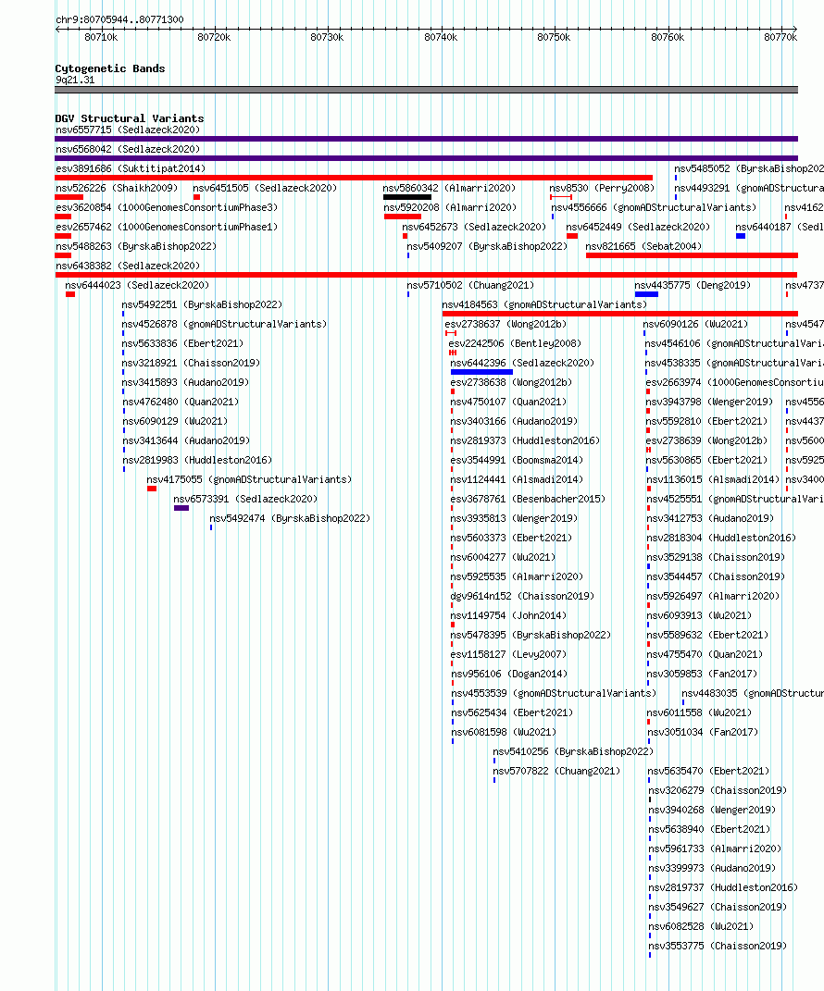Select nsv5410256 (ByrskaBishop2022)

[573, 751]
